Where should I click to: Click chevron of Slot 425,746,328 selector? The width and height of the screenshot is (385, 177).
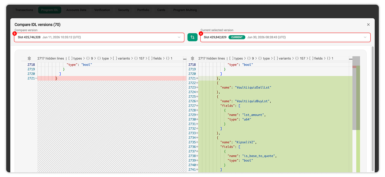179,37
